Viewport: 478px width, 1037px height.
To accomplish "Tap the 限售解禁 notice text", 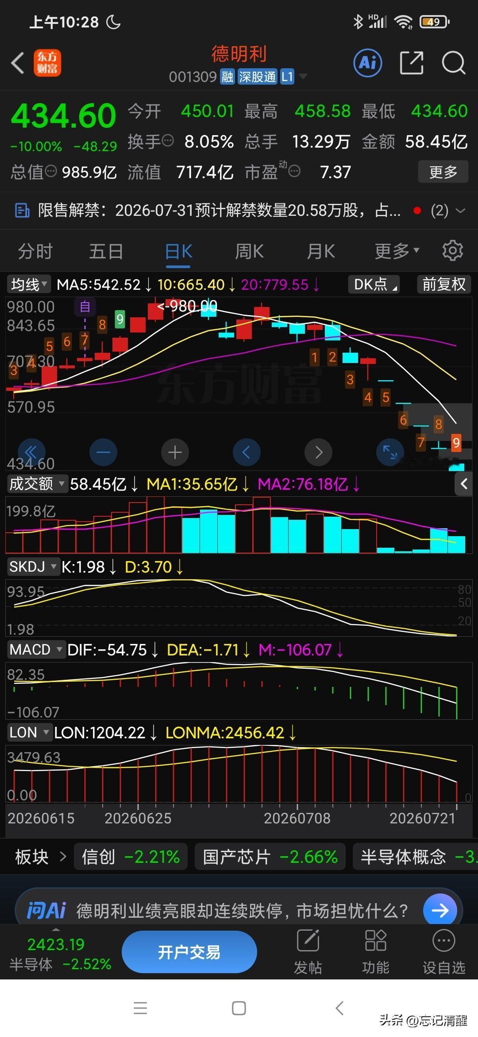I will [x=219, y=211].
